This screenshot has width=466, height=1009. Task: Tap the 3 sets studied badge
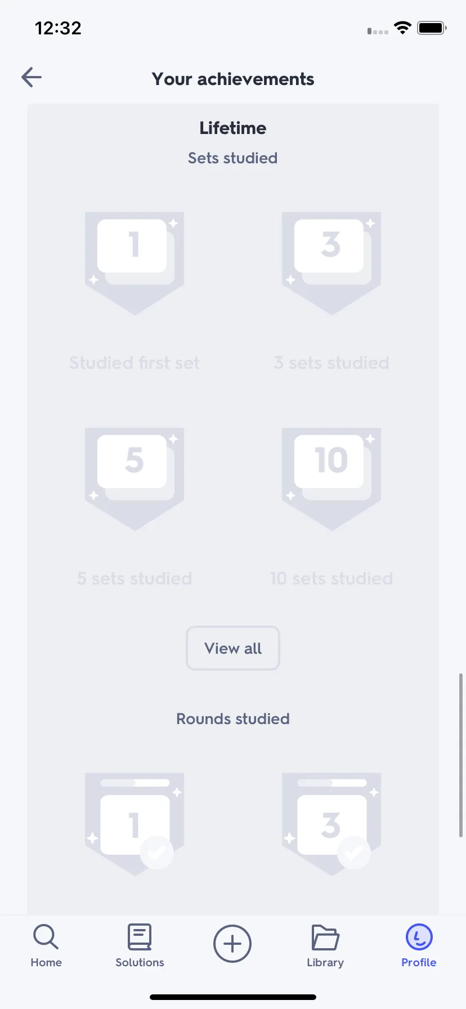(331, 263)
